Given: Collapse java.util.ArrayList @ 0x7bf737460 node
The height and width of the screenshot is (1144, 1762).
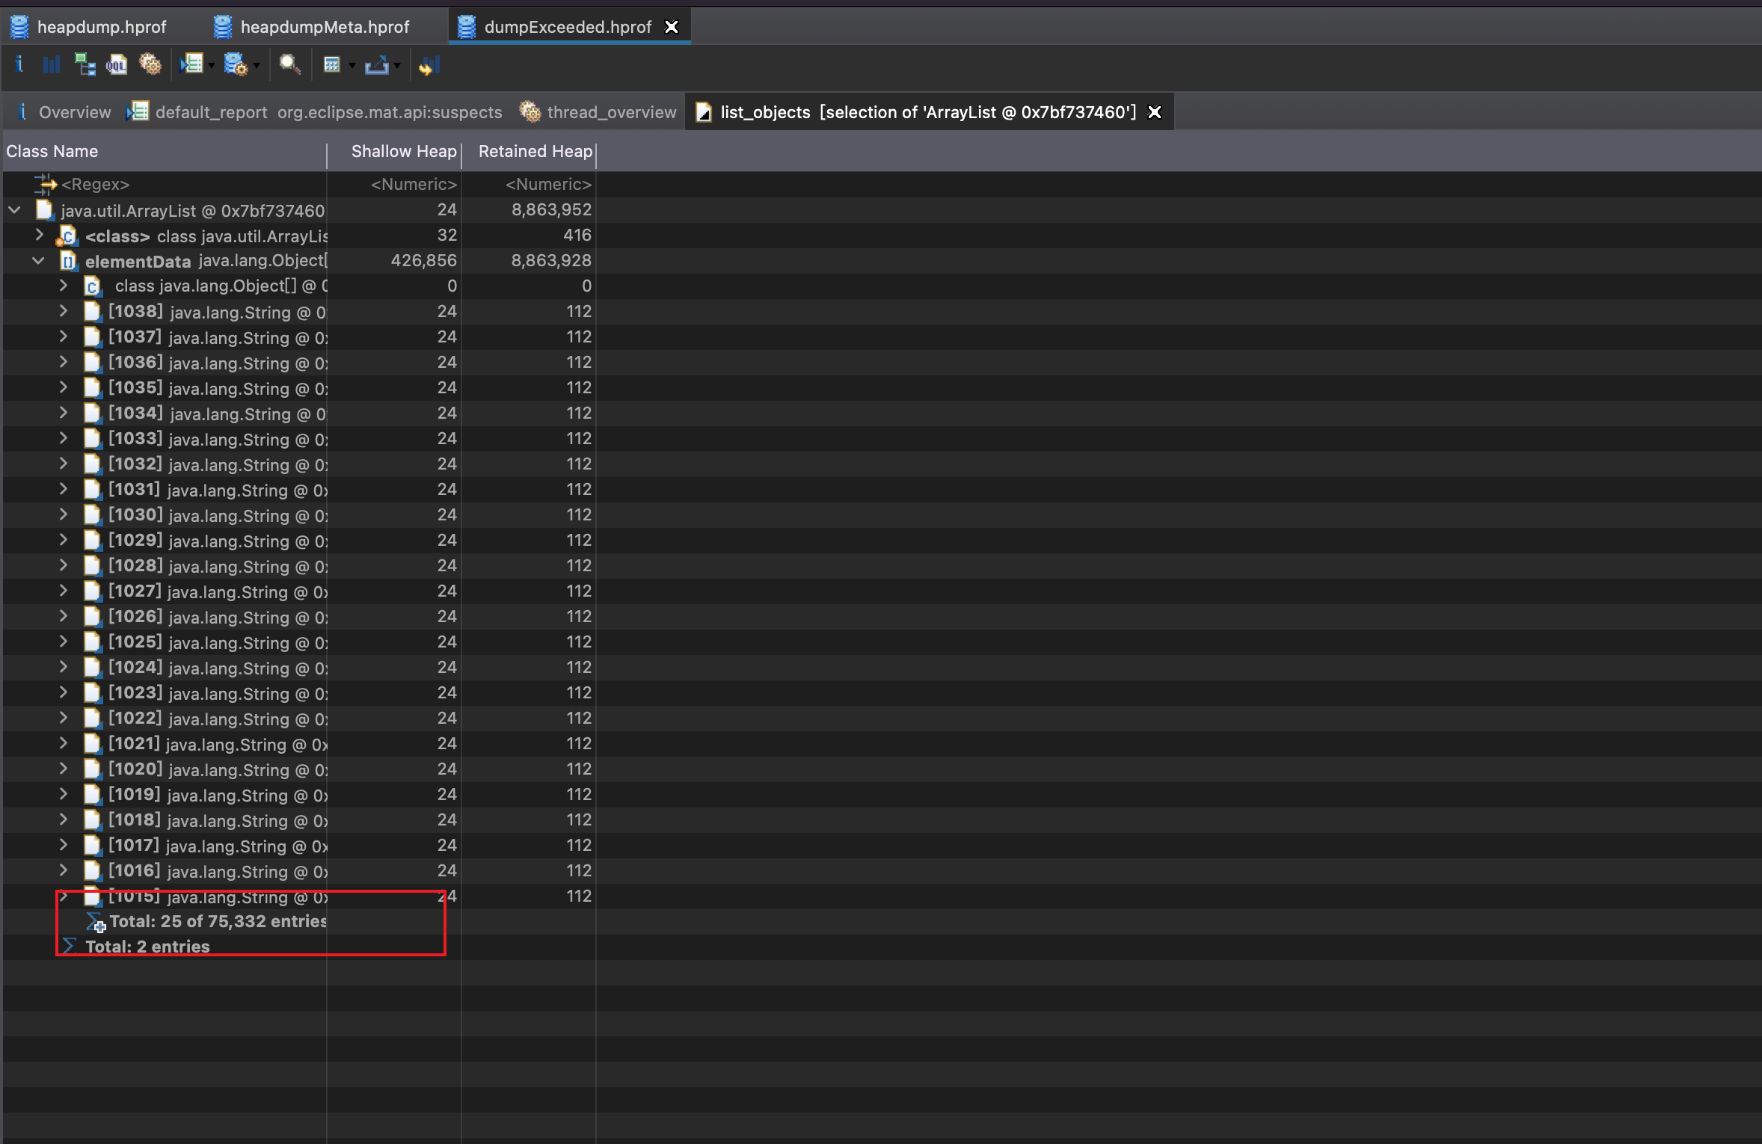Looking at the screenshot, I should coord(14,211).
